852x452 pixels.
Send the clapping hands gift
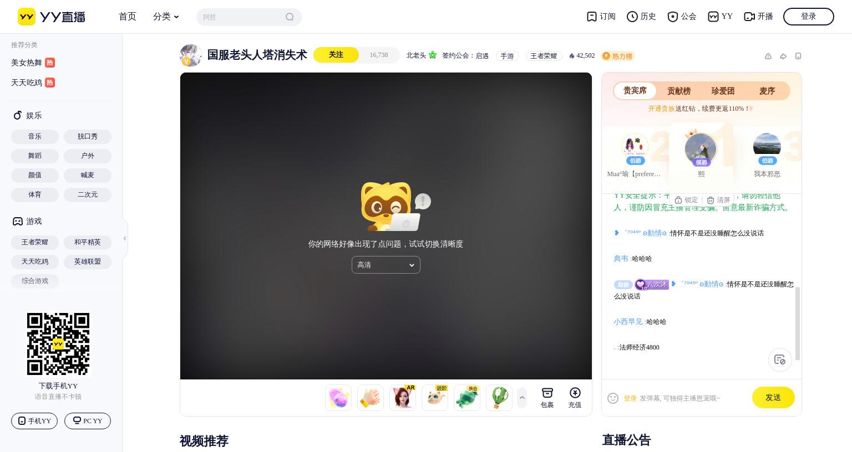point(371,398)
